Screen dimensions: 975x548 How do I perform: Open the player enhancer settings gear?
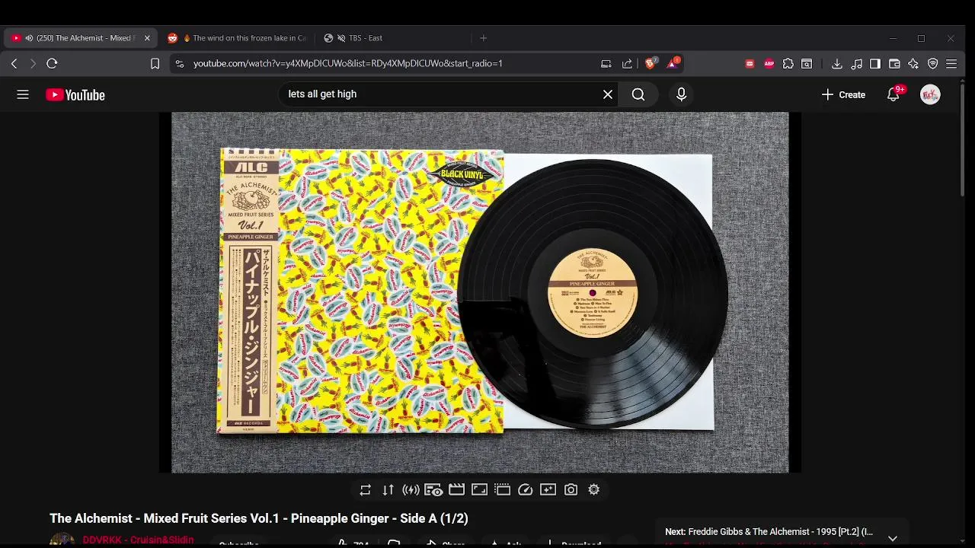coord(594,490)
